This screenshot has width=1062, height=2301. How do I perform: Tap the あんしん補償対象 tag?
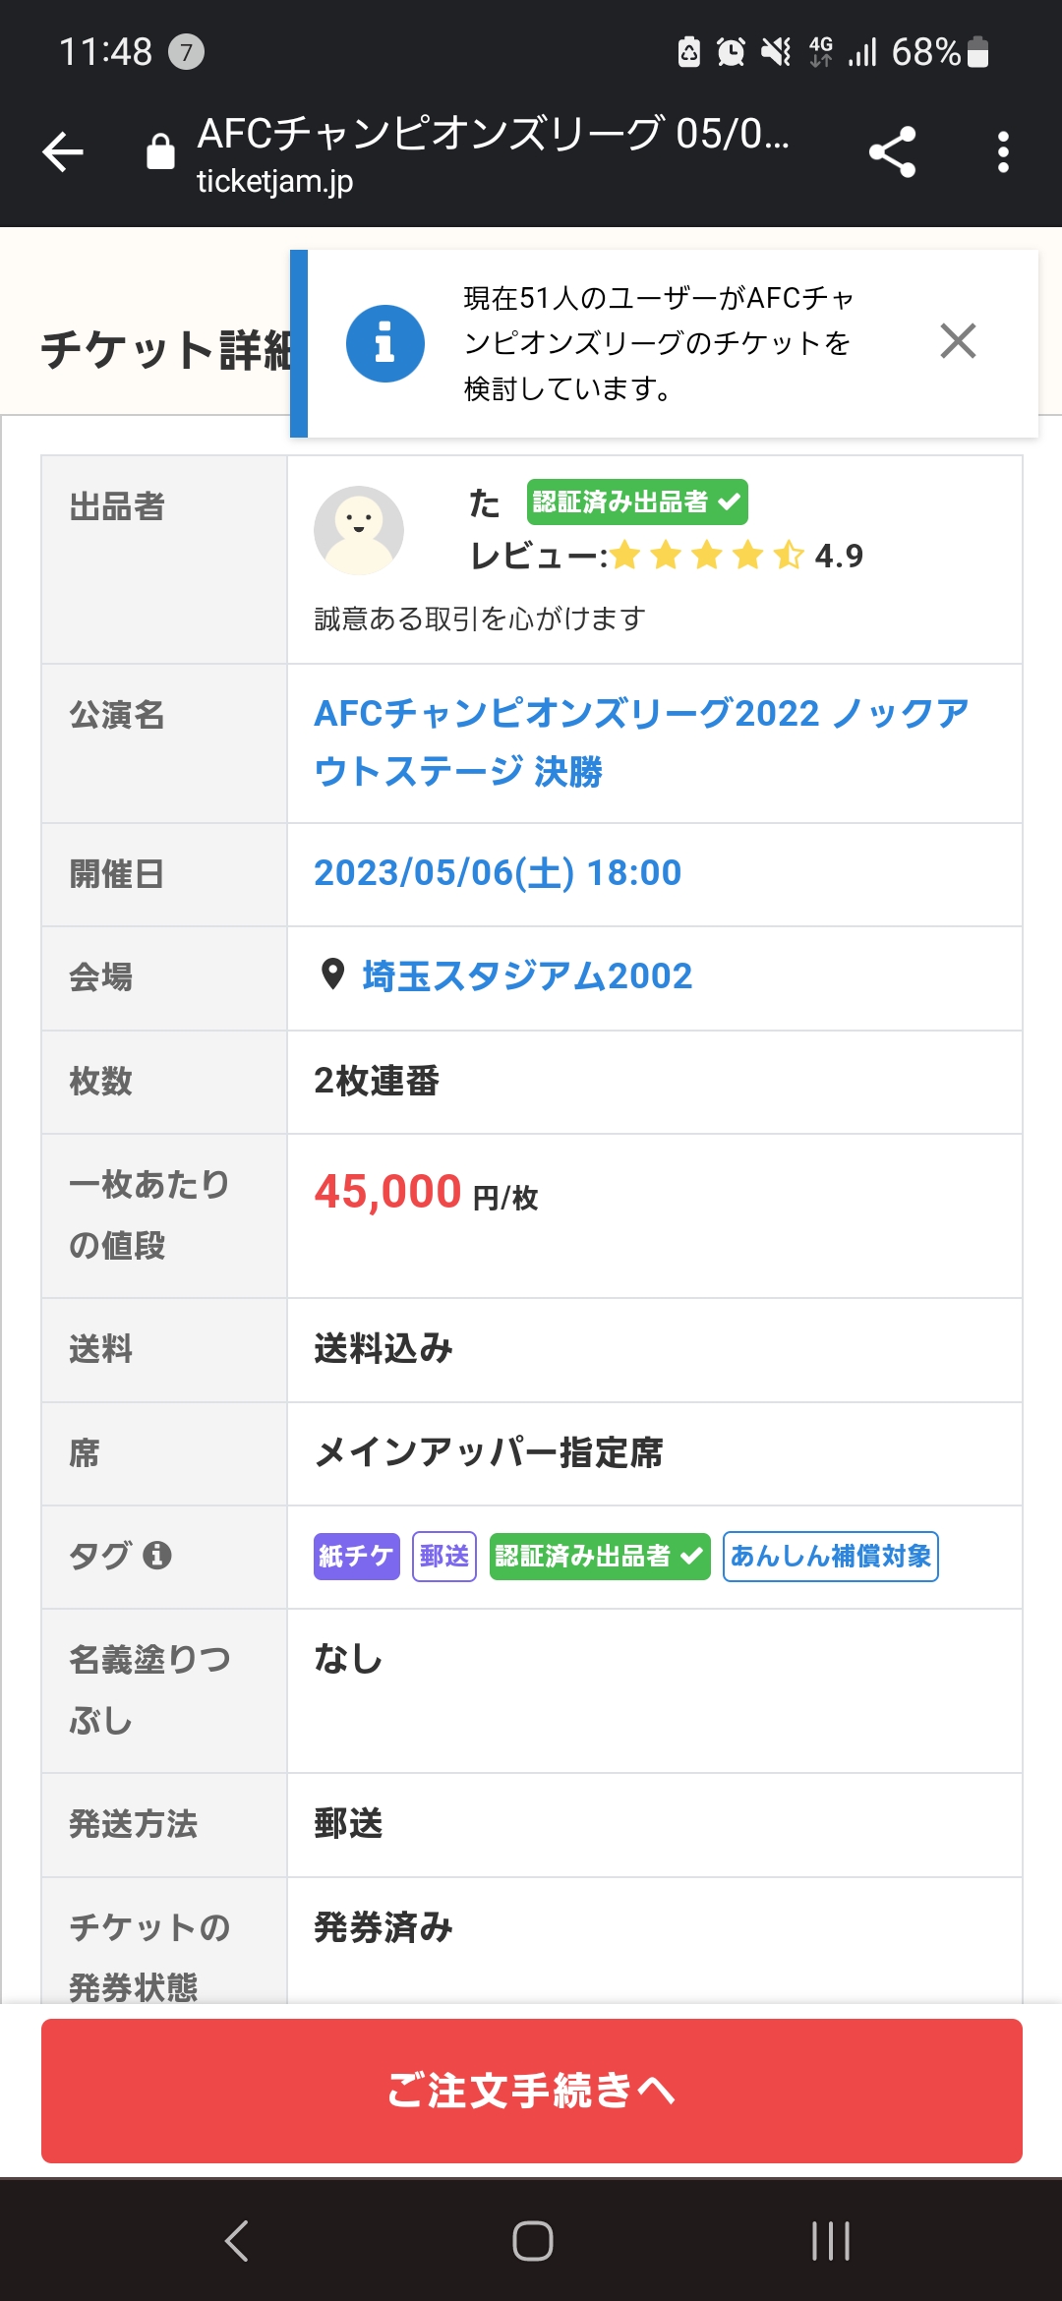830,1556
